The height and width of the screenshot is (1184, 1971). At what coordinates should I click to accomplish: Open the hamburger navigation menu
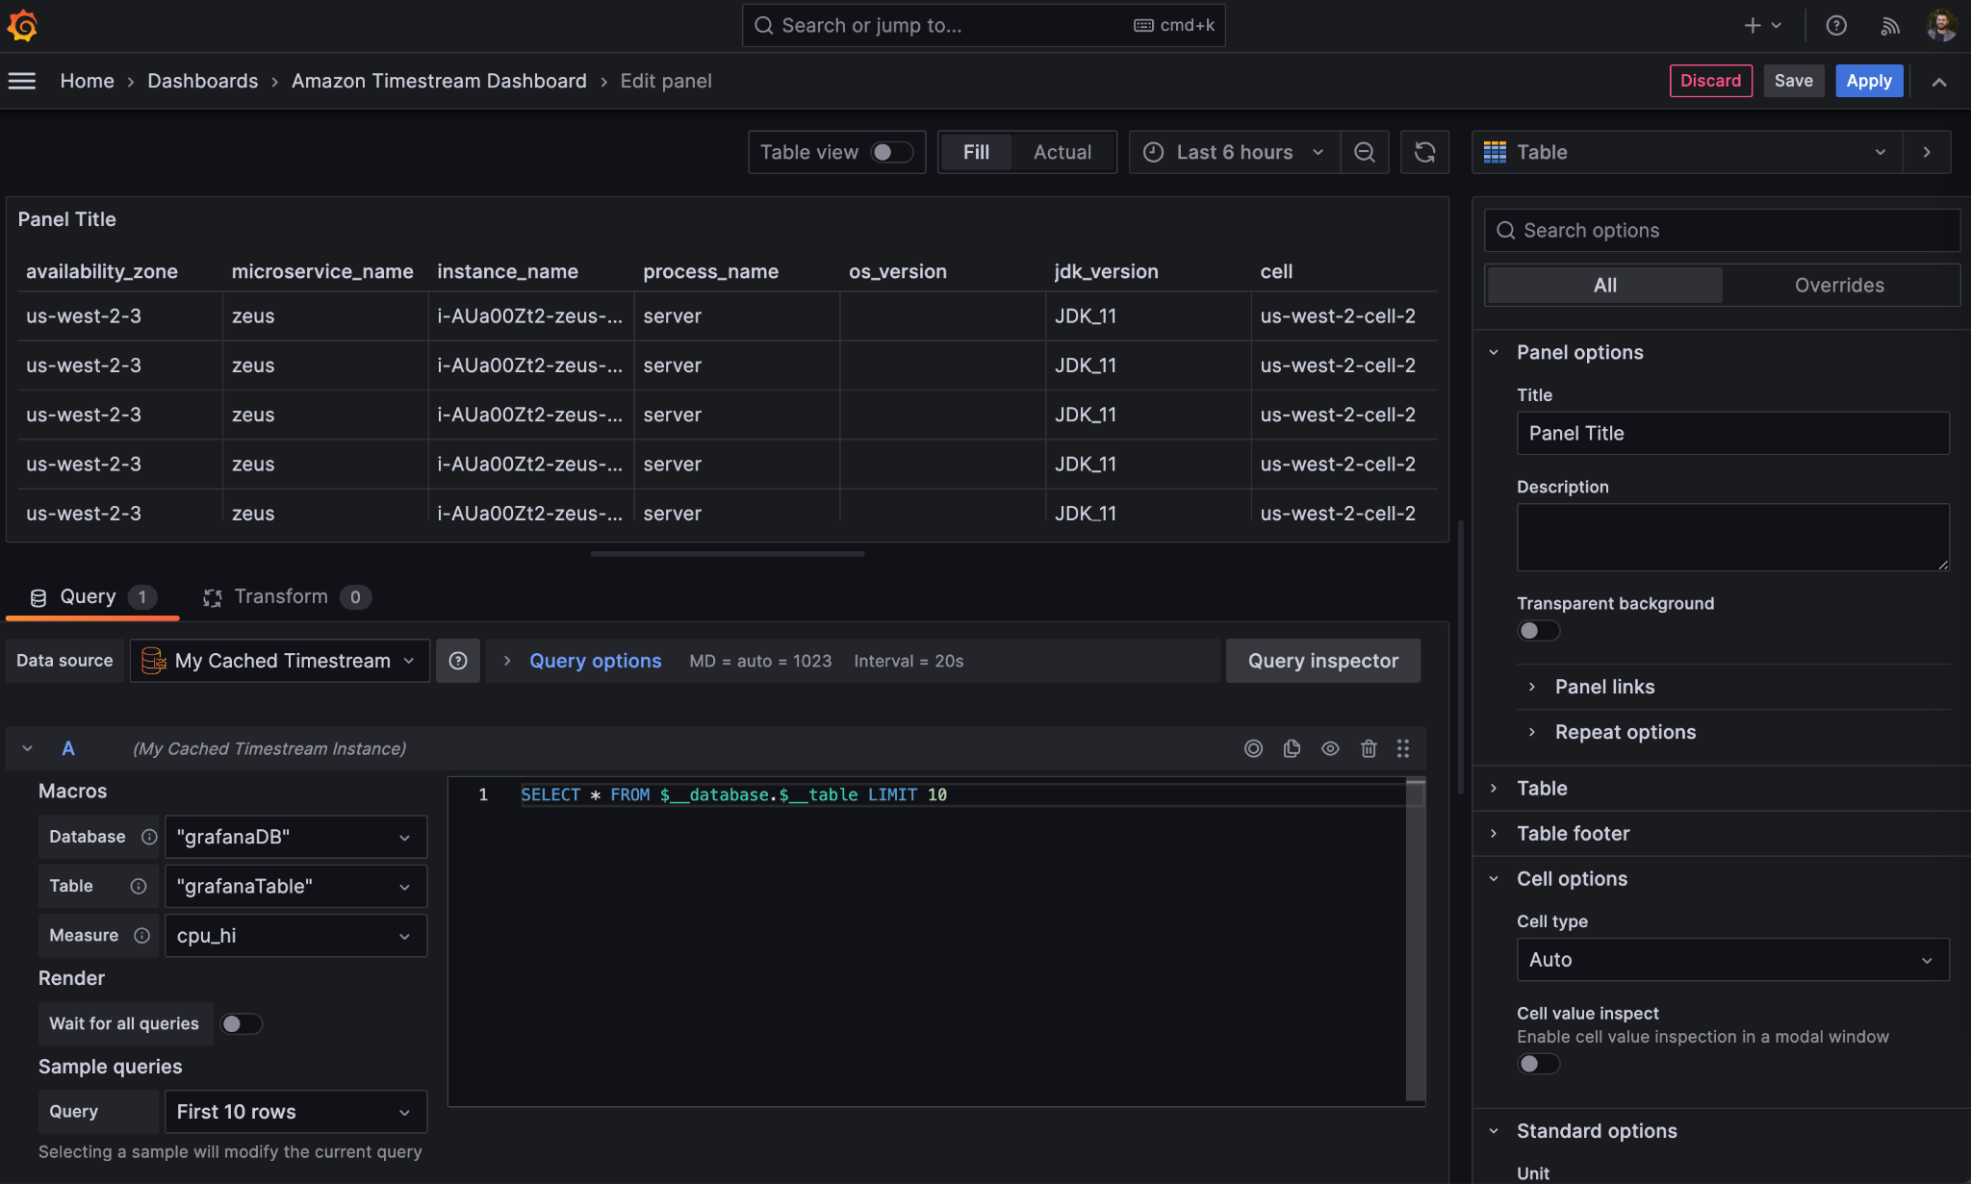click(x=22, y=81)
